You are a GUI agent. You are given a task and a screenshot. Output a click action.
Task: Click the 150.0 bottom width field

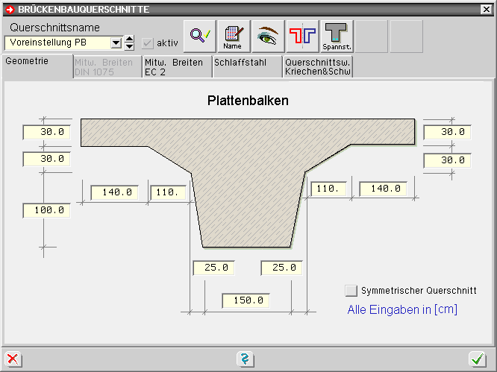[246, 301]
